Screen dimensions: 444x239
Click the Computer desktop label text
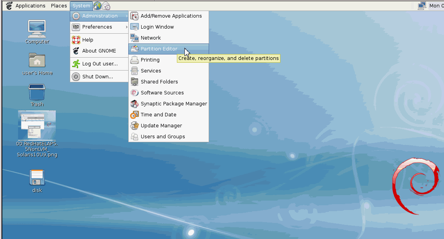pyautogui.click(x=37, y=42)
